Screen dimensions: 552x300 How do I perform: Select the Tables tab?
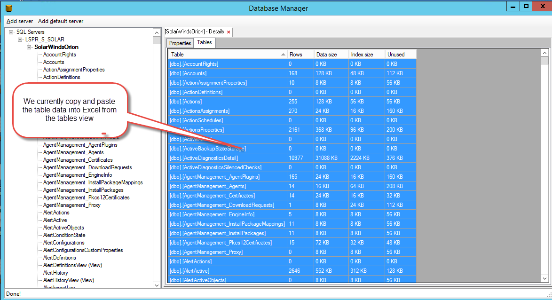click(204, 42)
